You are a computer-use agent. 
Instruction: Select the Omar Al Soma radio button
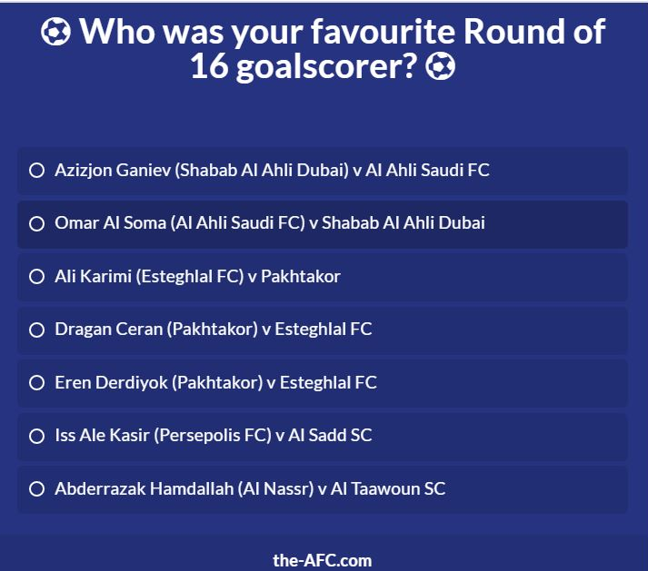36,224
